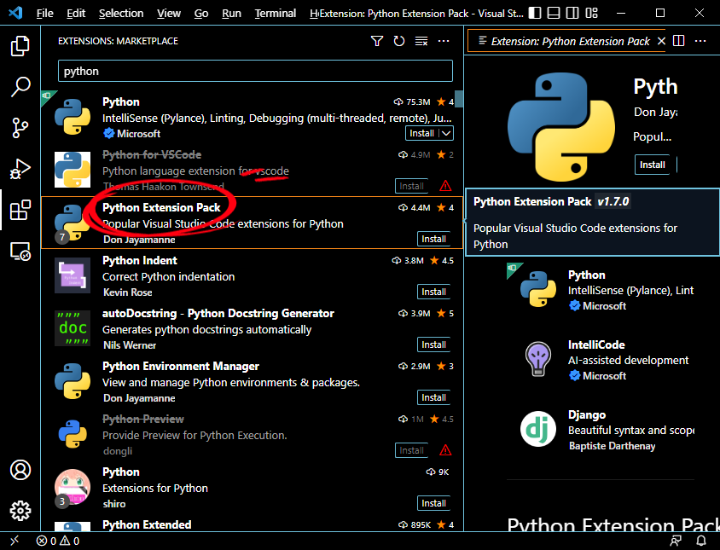Open the Manage gear icon

(20, 511)
